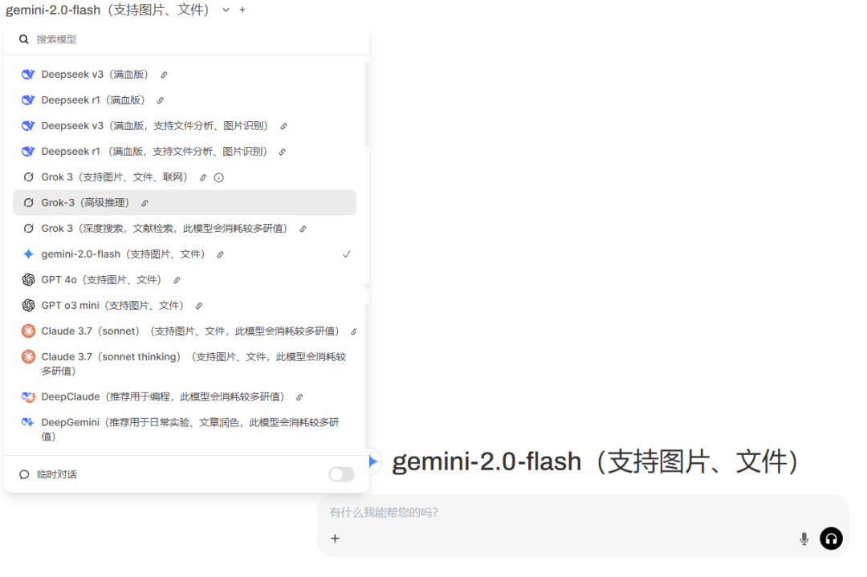867x577 pixels.
Task: Copy link icon for Deepseek r1（满血版）
Action: point(160,100)
